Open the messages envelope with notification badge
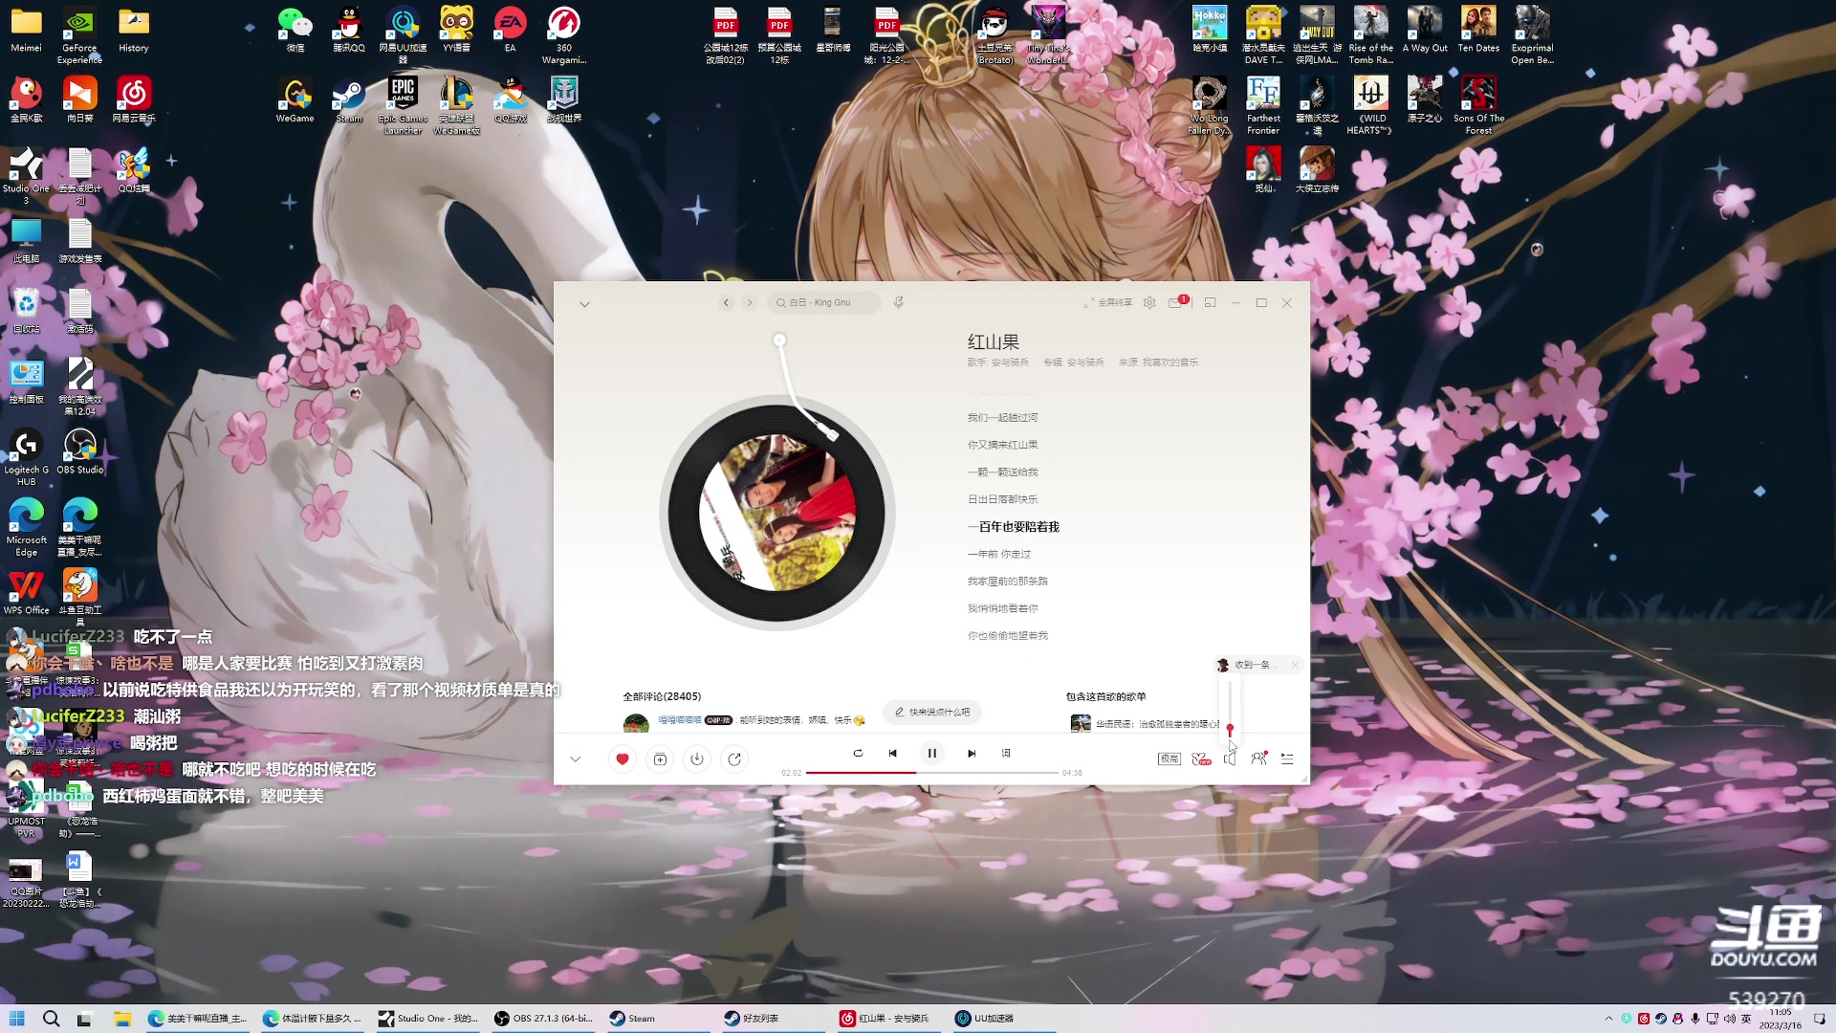Viewport: 1836px width, 1033px height. (1177, 302)
